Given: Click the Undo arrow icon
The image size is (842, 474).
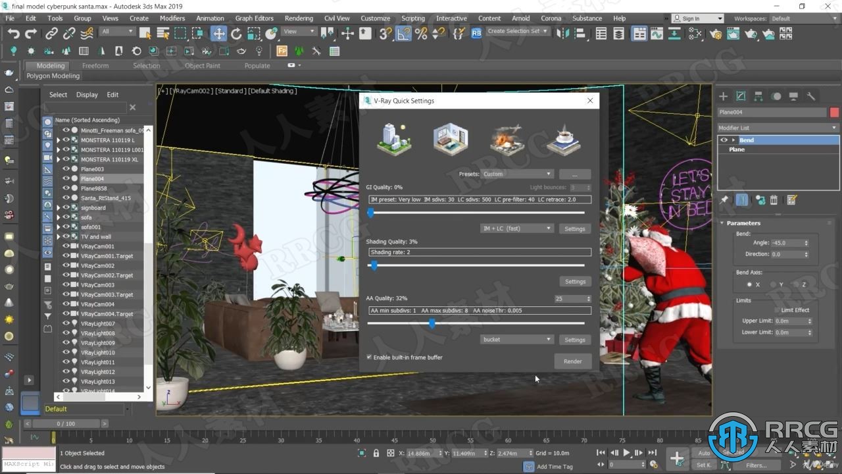Looking at the screenshot, I should pos(13,34).
